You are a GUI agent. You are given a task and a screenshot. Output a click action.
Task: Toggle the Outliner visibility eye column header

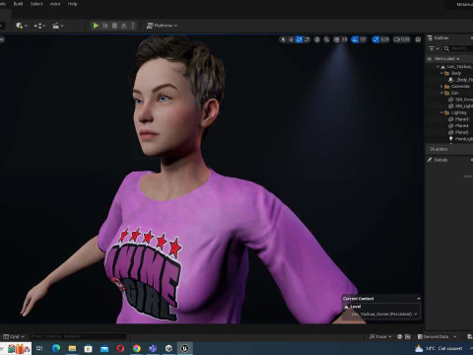click(x=429, y=59)
